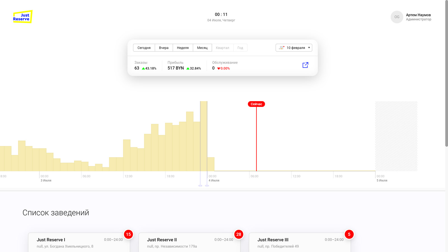
Task: Open the external link export icon
Action: 305,65
